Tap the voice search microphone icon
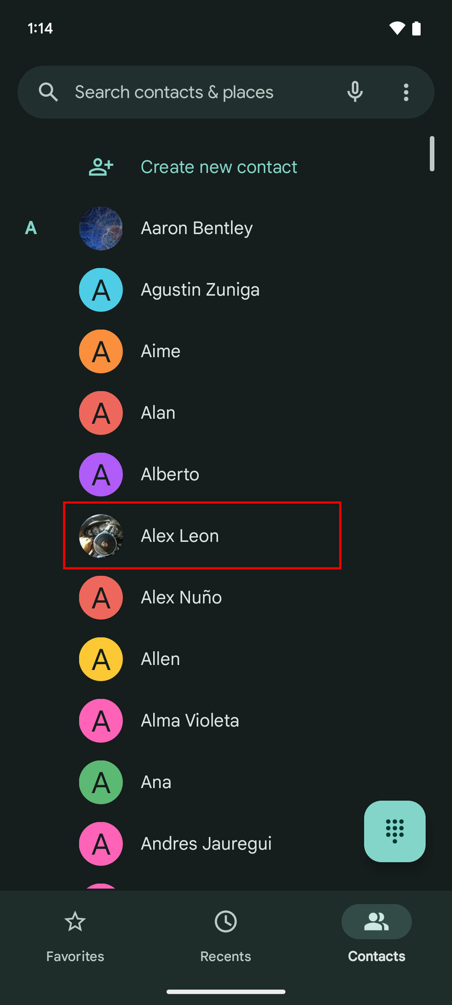The height and width of the screenshot is (1005, 452). 355,92
